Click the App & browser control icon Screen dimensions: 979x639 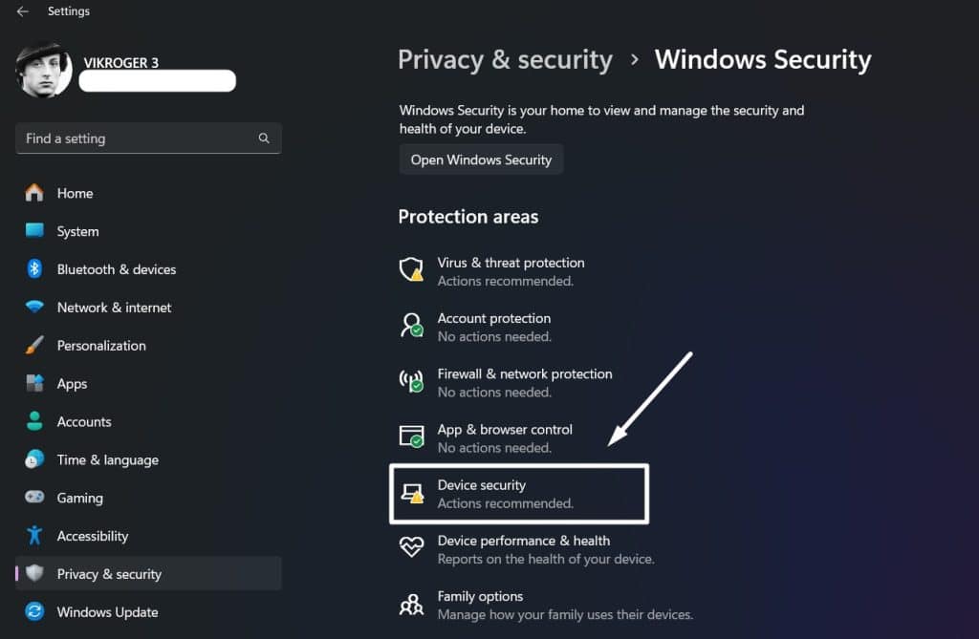[x=411, y=437]
